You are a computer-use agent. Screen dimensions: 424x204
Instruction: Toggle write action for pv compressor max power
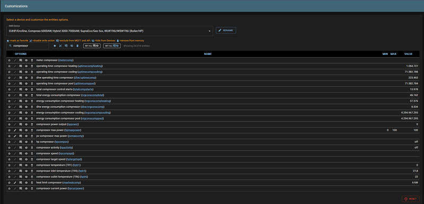coord(15,136)
